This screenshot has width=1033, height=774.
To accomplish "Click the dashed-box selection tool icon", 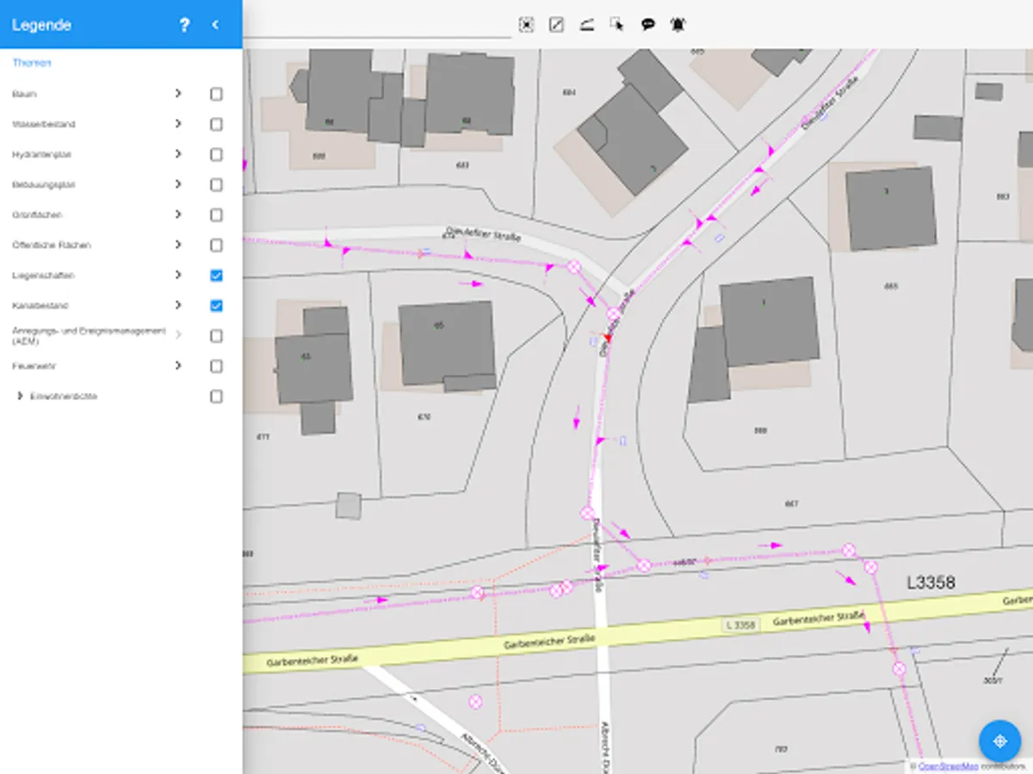I will (x=526, y=25).
